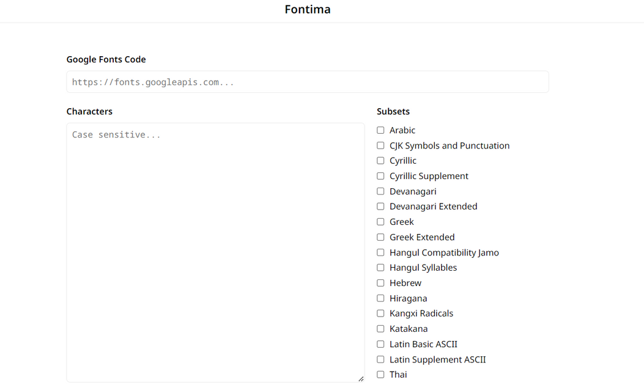This screenshot has height=385, width=644.
Task: Select the Greek subset checkbox
Action: pos(380,222)
